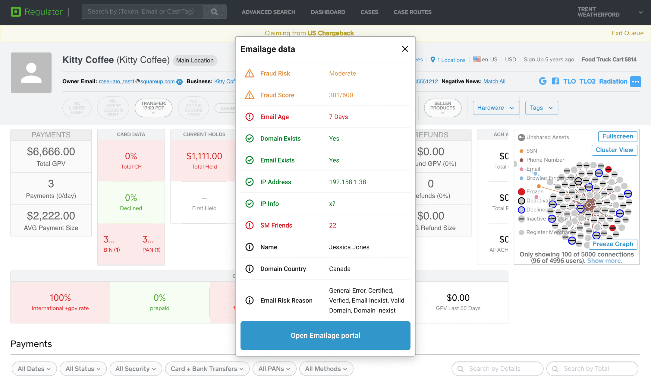Expand the Hardware dropdown
Viewport: 651px width, 380px height.
tap(496, 108)
